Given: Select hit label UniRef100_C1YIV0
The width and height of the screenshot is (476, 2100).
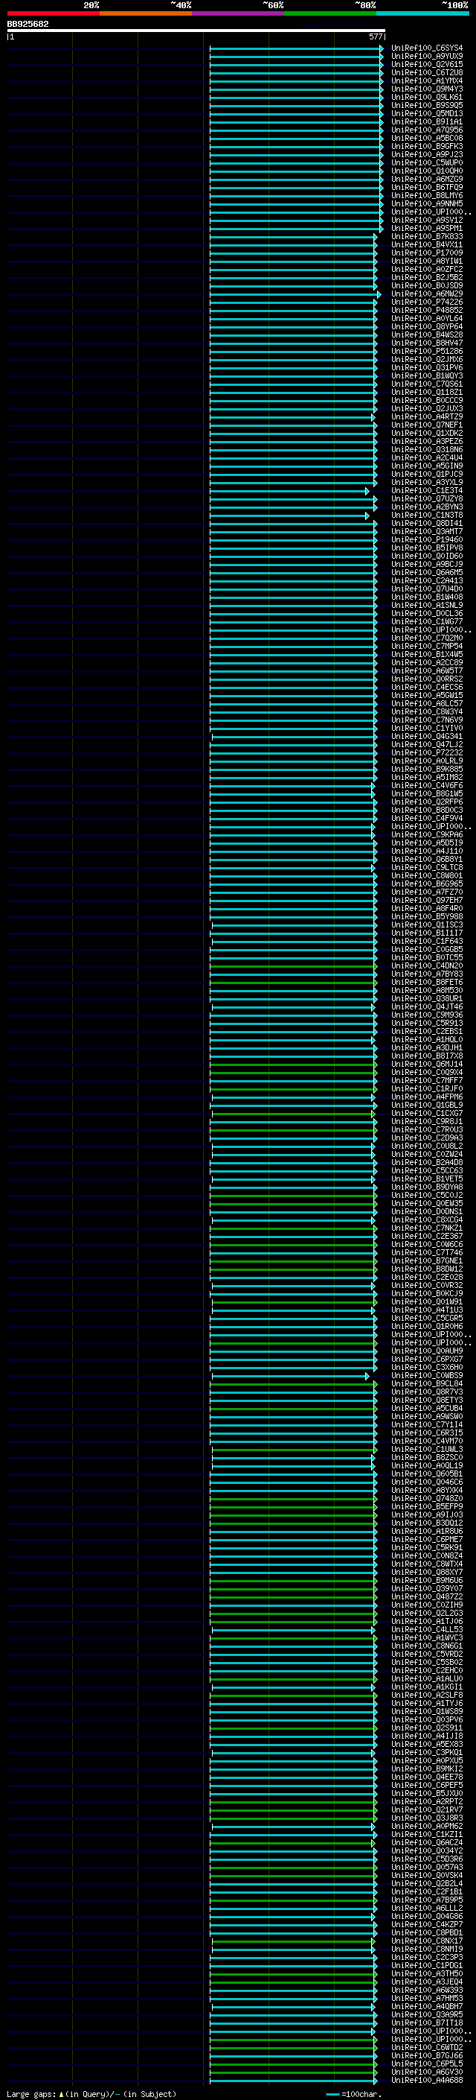Looking at the screenshot, I should (426, 729).
